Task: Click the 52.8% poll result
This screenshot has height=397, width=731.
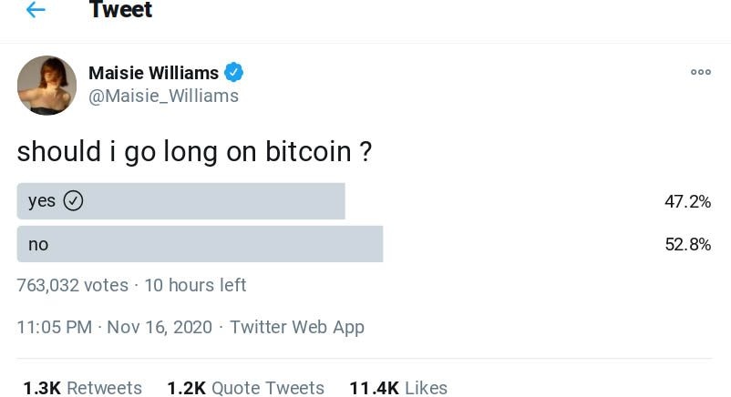Action: pyautogui.click(x=687, y=244)
